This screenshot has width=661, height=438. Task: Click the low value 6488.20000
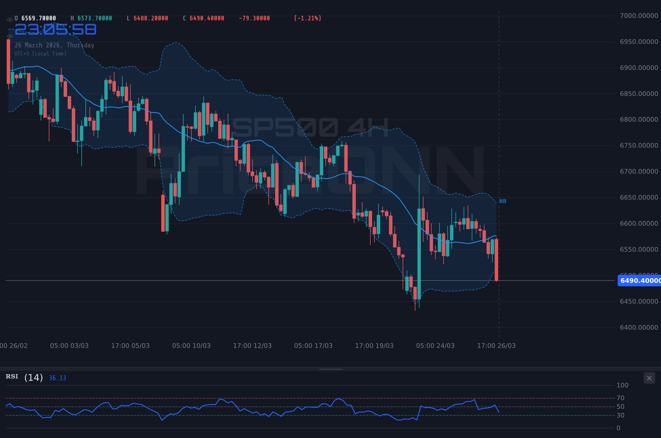click(x=150, y=18)
